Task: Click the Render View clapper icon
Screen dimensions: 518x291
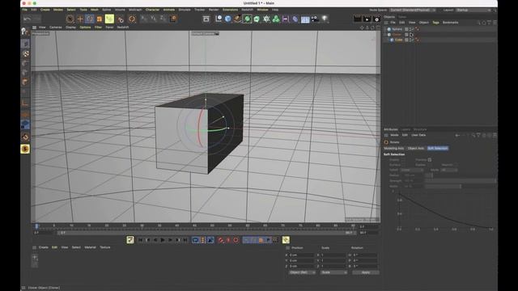Action: 357,19
